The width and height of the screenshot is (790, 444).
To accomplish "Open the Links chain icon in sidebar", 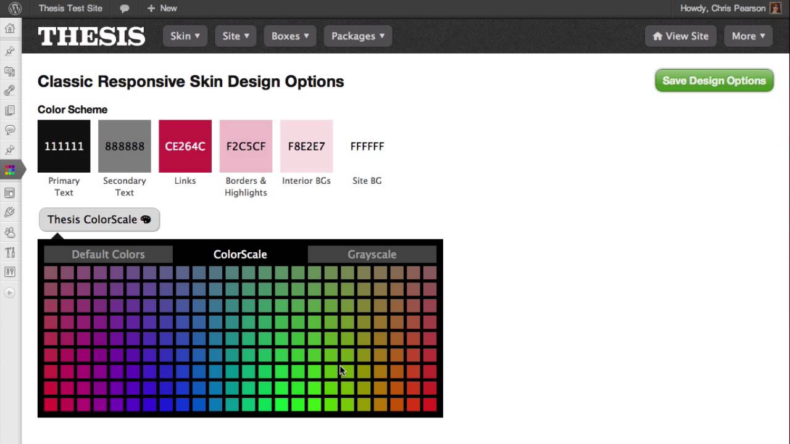I will click(x=10, y=91).
